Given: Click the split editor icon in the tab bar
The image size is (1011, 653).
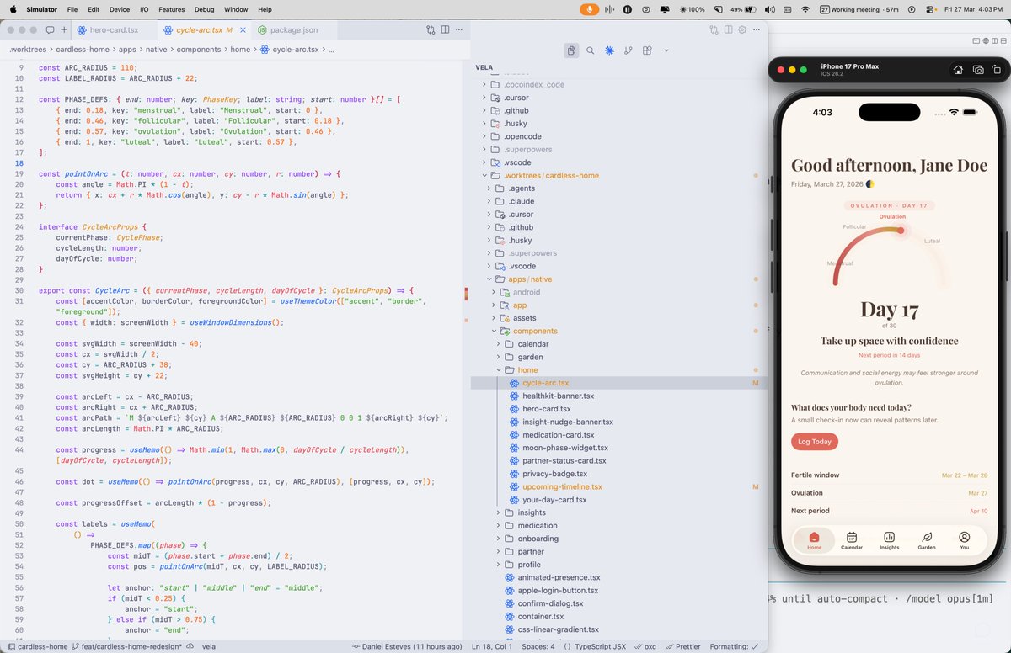Looking at the screenshot, I should pos(446,29).
